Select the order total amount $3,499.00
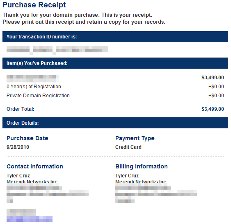Viewport: 231px width, 224px height. (x=213, y=109)
